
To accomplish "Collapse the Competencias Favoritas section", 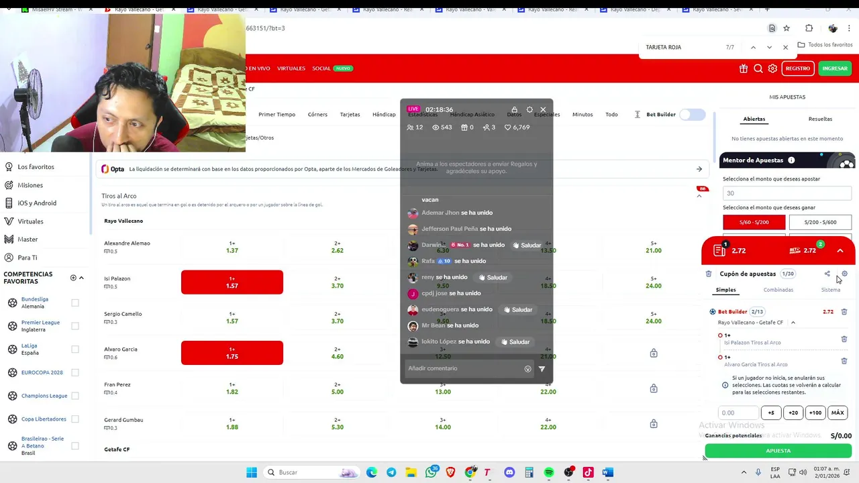I will 82,278.
